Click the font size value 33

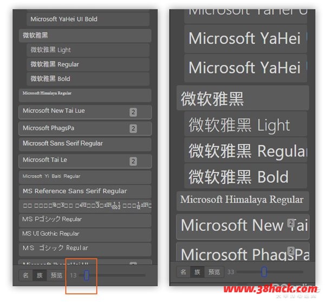tap(231, 272)
